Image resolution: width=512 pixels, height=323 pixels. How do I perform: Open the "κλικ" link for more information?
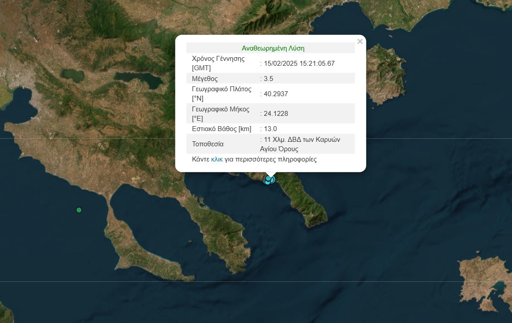click(x=217, y=159)
